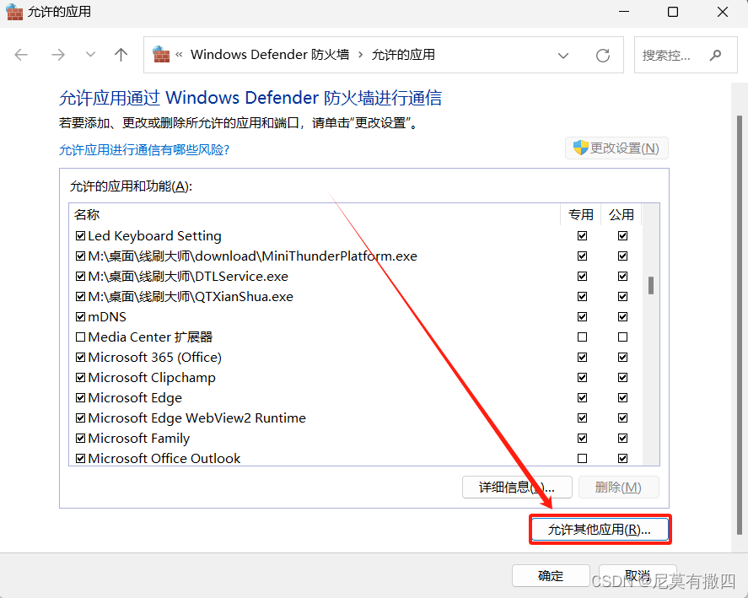The image size is (748, 598).
Task: Select the mDNS row name
Action: (107, 317)
